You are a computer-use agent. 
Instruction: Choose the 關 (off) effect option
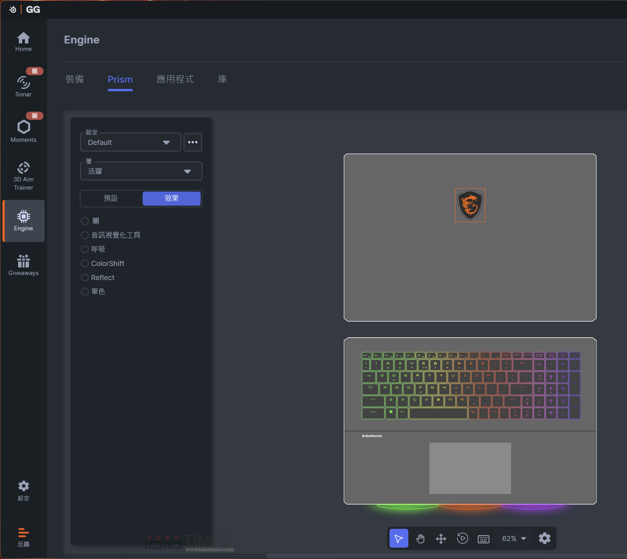(91, 221)
